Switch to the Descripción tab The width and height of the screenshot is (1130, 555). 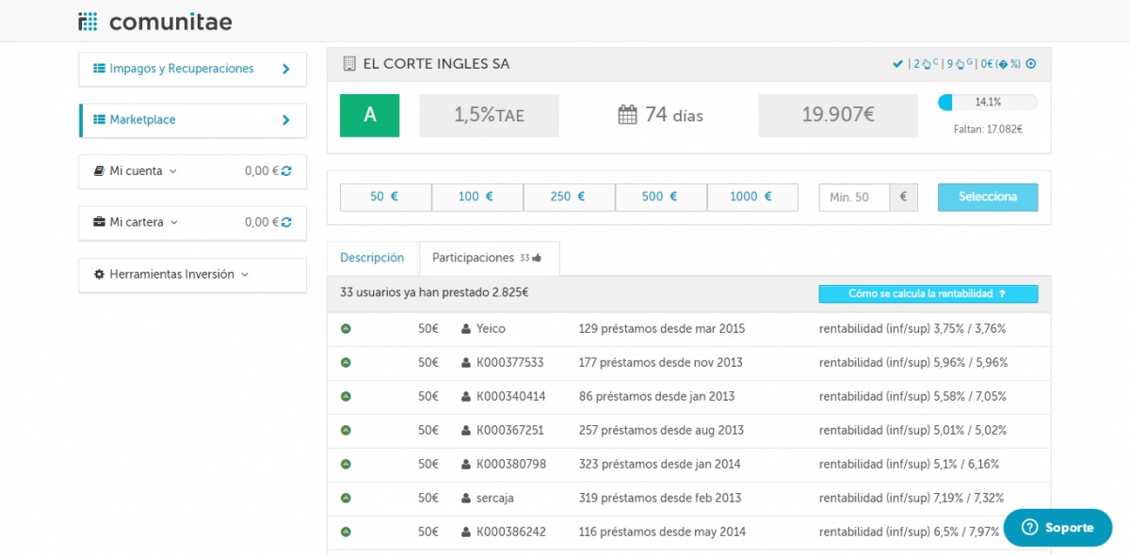(372, 258)
